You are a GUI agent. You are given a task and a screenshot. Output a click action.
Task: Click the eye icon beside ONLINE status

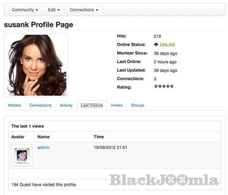coord(156,44)
